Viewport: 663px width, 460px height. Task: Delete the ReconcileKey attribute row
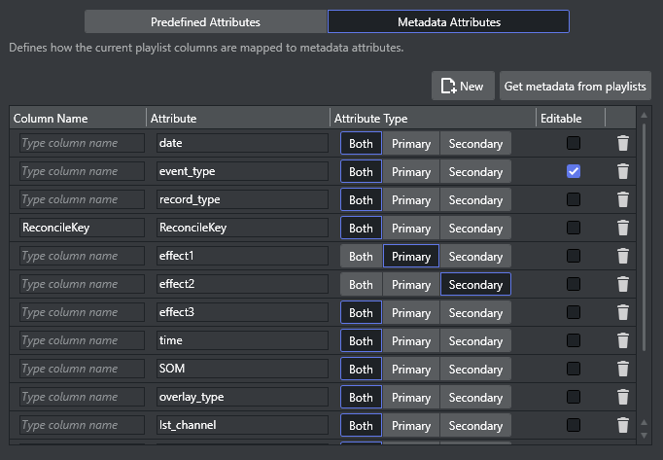tap(623, 229)
